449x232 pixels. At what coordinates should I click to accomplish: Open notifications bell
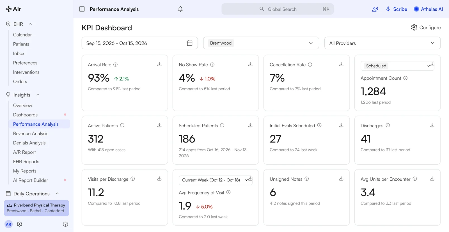[180, 9]
